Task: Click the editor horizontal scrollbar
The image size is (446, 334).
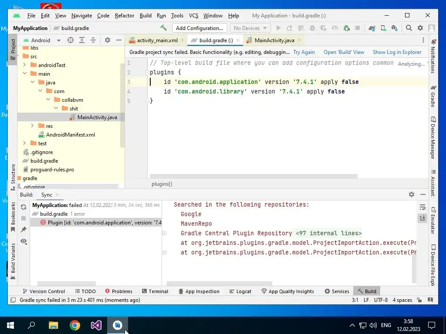Action: tap(253, 176)
